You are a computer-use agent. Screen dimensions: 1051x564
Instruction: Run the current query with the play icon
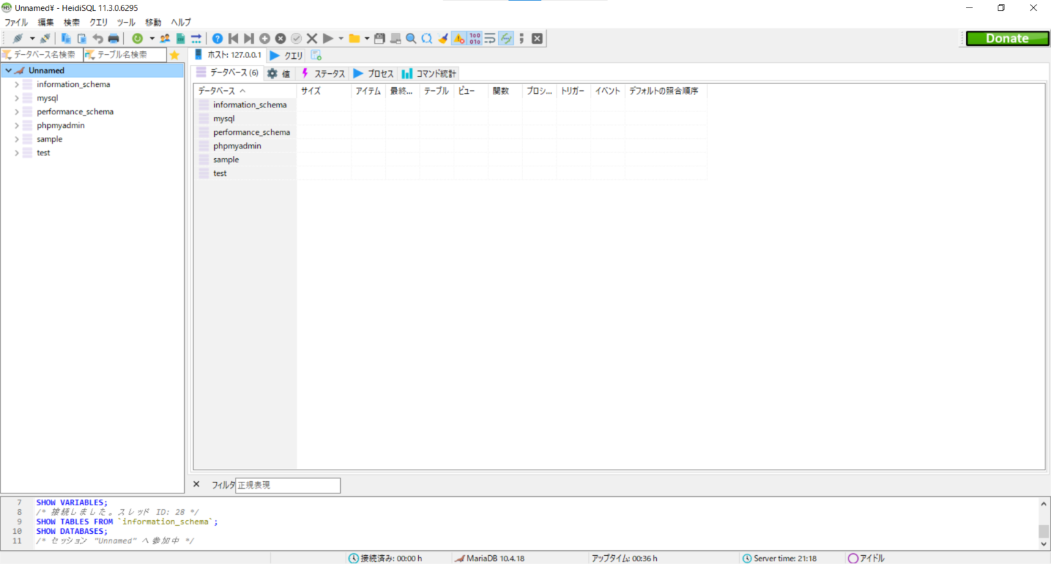click(x=327, y=38)
